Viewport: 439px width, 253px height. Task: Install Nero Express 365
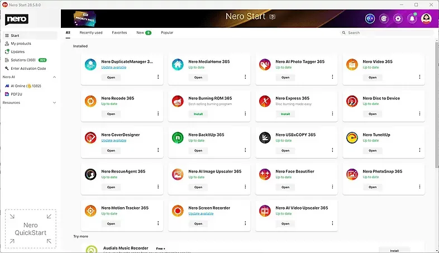(285, 114)
